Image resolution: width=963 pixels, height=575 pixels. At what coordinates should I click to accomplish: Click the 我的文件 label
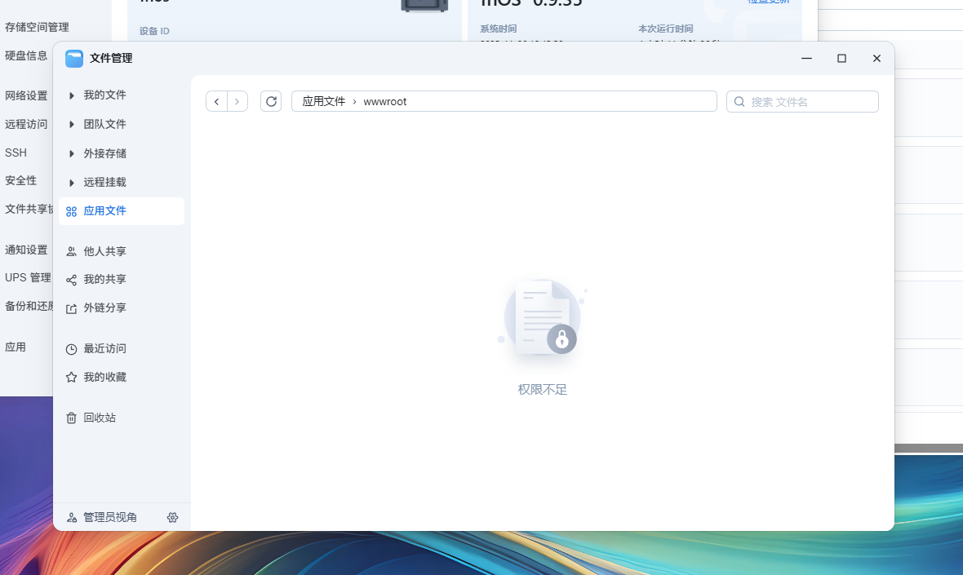click(105, 95)
